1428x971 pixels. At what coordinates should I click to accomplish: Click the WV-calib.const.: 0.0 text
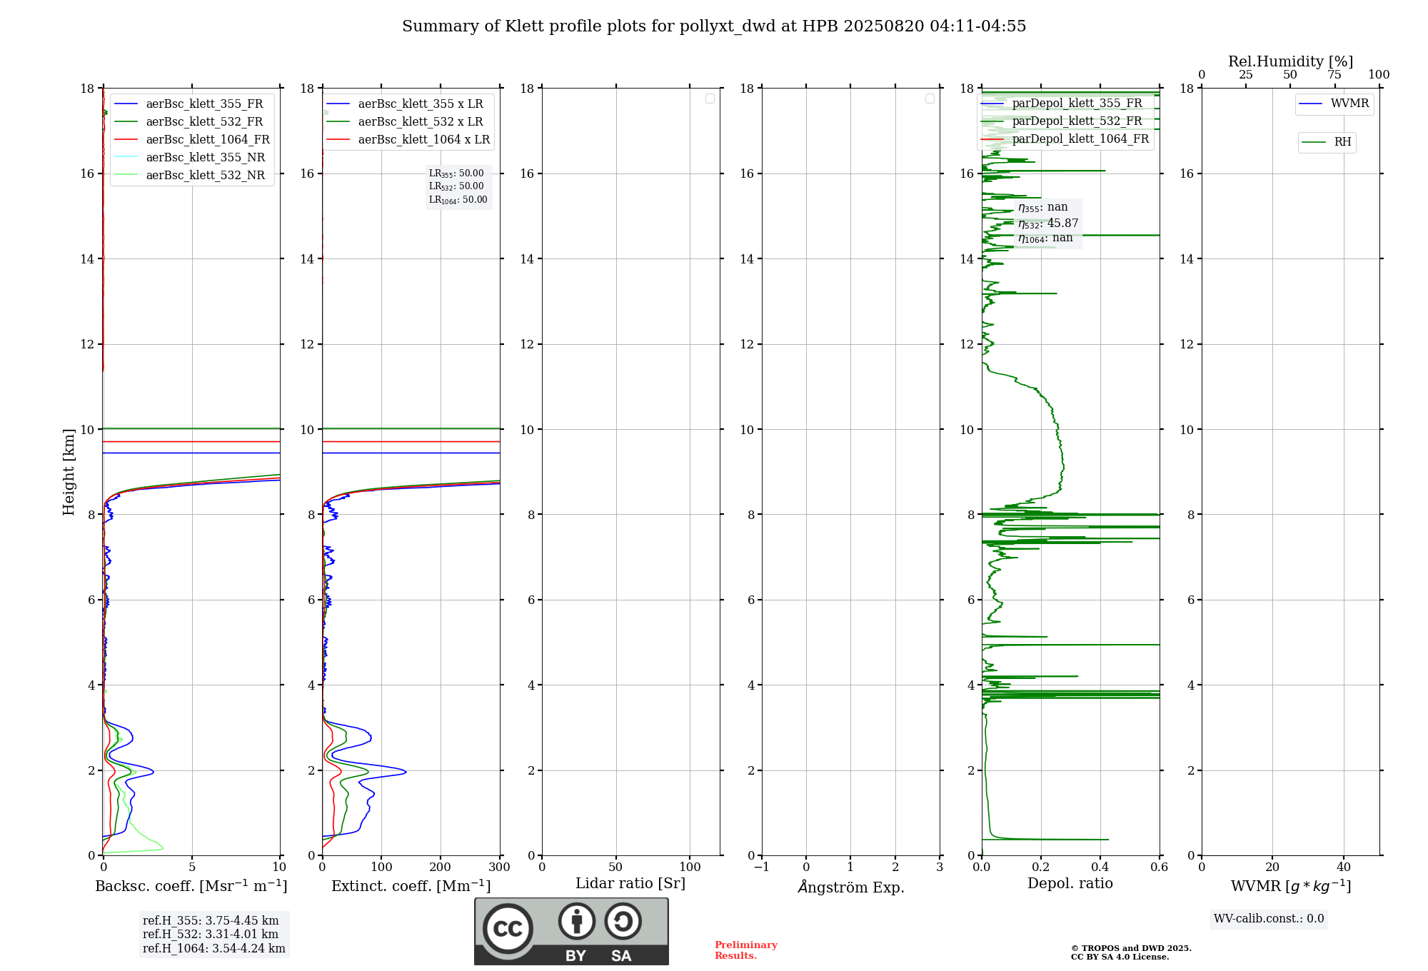[x=1269, y=919]
